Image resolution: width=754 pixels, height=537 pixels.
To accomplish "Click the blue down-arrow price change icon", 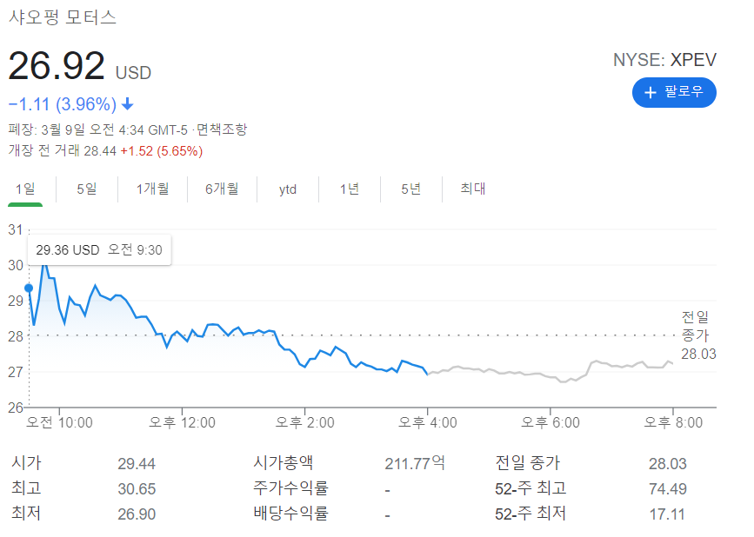I will [128, 103].
